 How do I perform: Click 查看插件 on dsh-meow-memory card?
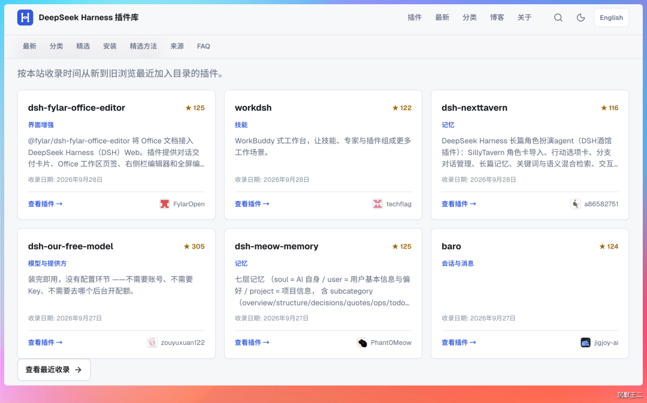point(252,343)
